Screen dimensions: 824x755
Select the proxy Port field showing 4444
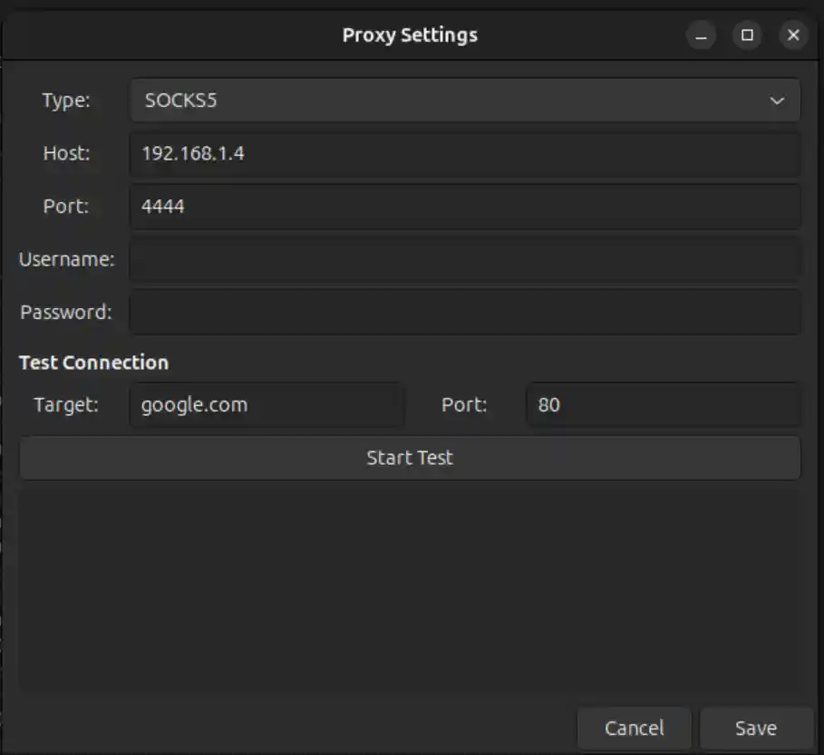click(464, 206)
